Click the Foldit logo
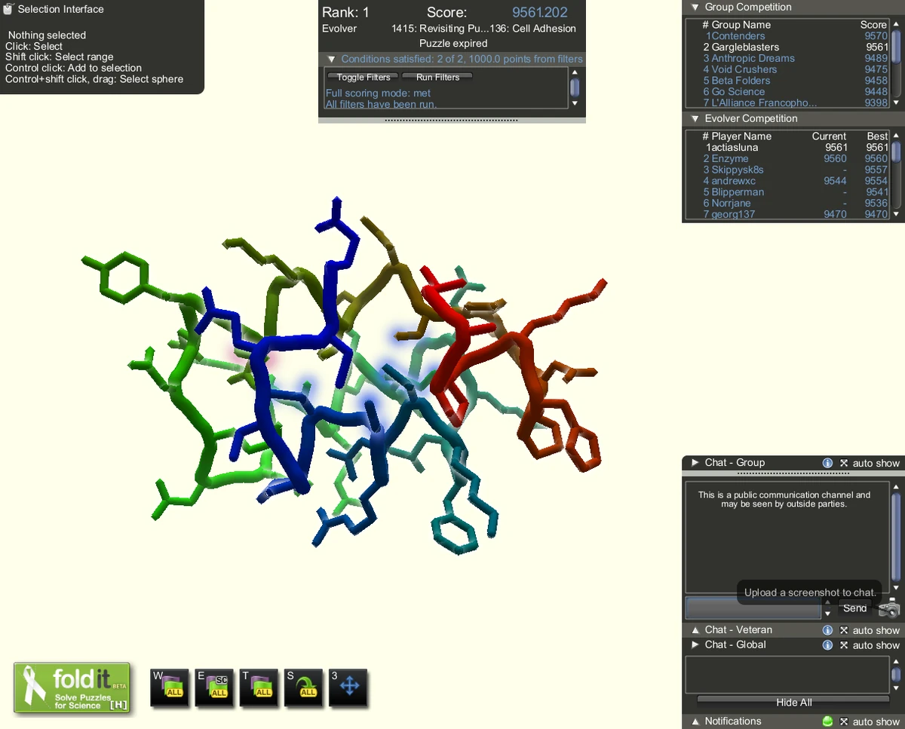The width and height of the screenshot is (905, 729). pyautogui.click(x=72, y=688)
